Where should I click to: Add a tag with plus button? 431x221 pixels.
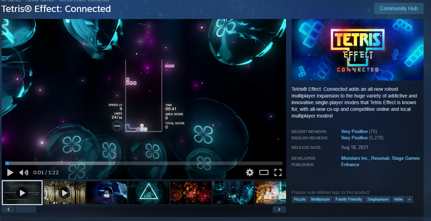click(410, 199)
